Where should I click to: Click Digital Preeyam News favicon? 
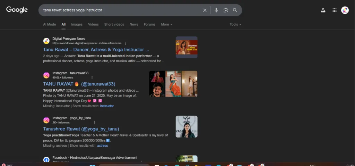coord(46,41)
